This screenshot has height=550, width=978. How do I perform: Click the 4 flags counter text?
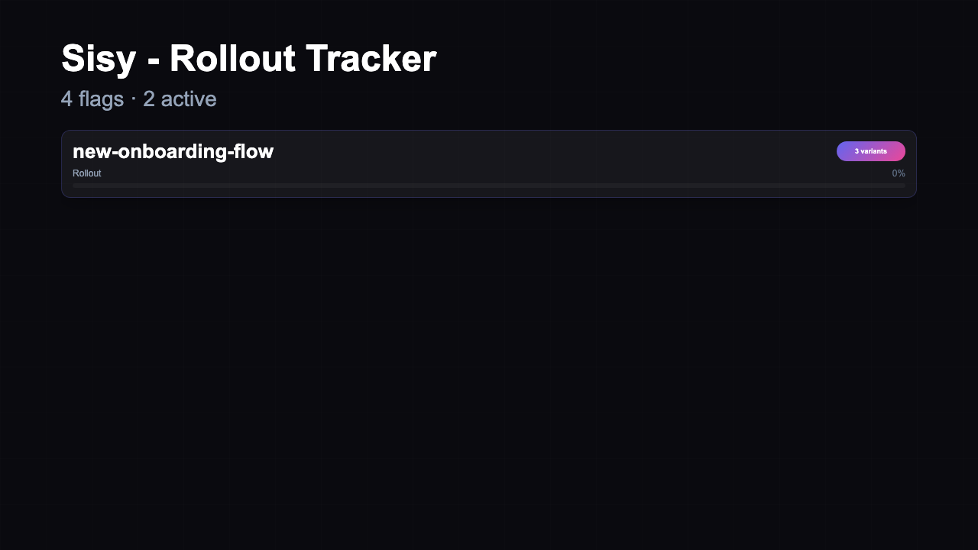(92, 99)
